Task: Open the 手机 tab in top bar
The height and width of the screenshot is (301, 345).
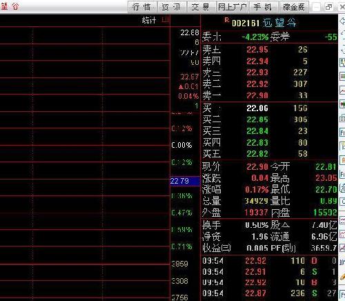Action: point(263,7)
